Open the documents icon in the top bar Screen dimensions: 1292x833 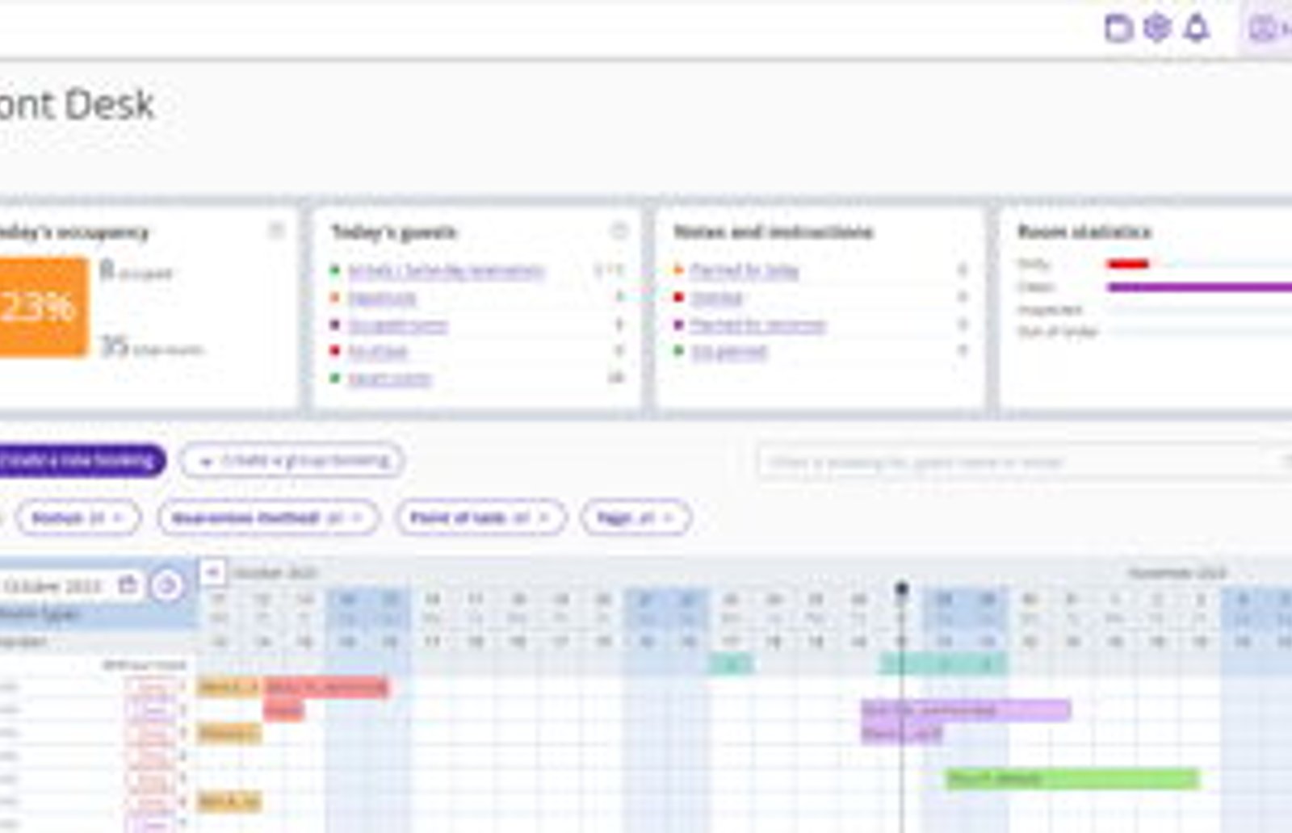(1118, 28)
